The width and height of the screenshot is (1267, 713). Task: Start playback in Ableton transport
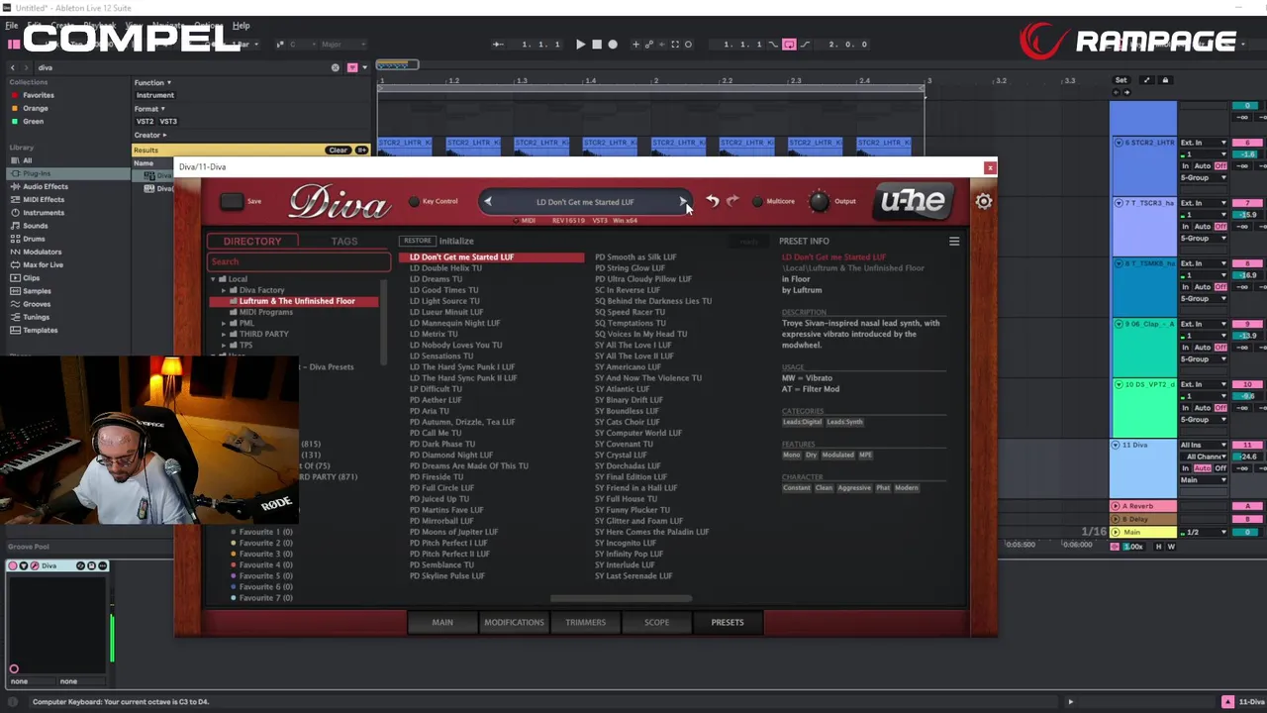(580, 44)
